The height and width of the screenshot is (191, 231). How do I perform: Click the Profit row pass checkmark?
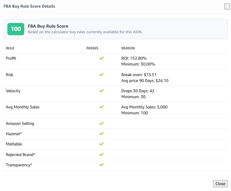102,58
